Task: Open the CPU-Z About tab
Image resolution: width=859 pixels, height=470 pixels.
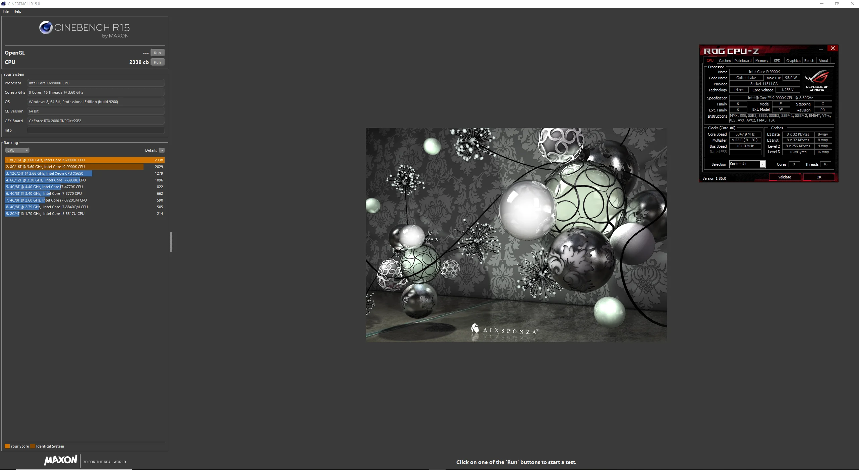Action: click(x=823, y=61)
